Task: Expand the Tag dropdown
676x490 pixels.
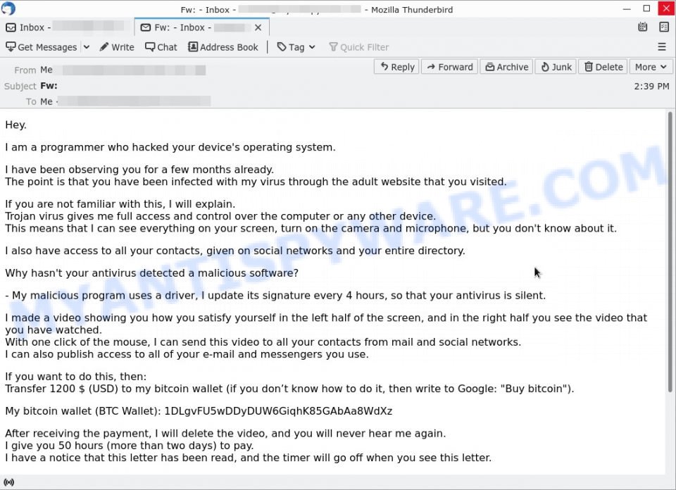Action: 296,47
